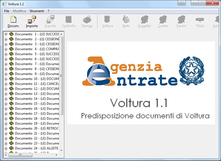Open the ? help menu

pyautogui.click(x=48, y=11)
